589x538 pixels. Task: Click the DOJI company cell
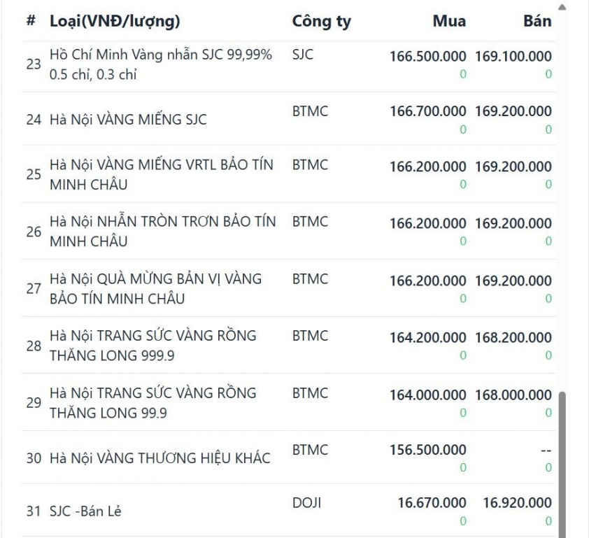306,503
